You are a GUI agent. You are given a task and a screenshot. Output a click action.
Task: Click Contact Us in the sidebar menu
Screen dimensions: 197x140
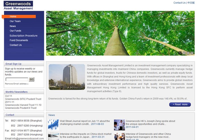(x=16, y=45)
